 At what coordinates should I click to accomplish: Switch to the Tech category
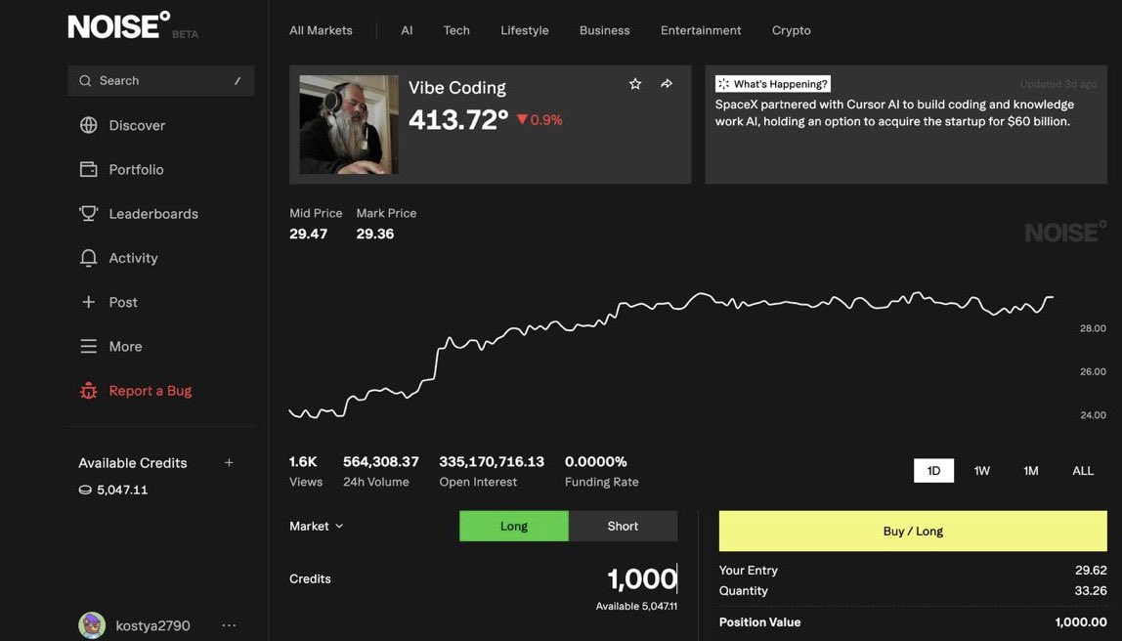point(456,30)
